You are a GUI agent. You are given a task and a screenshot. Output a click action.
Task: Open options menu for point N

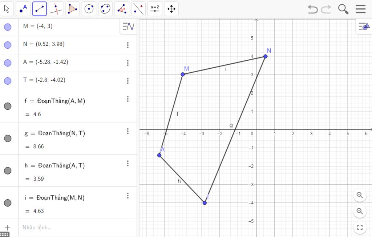128,45
